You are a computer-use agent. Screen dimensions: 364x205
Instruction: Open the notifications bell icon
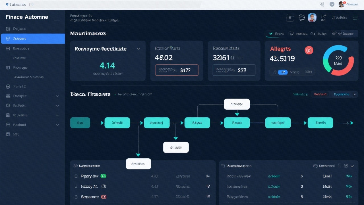323,17
